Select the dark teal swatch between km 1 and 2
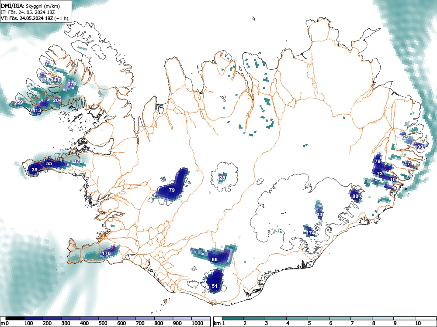This screenshot has height=327, width=437. pos(233,318)
